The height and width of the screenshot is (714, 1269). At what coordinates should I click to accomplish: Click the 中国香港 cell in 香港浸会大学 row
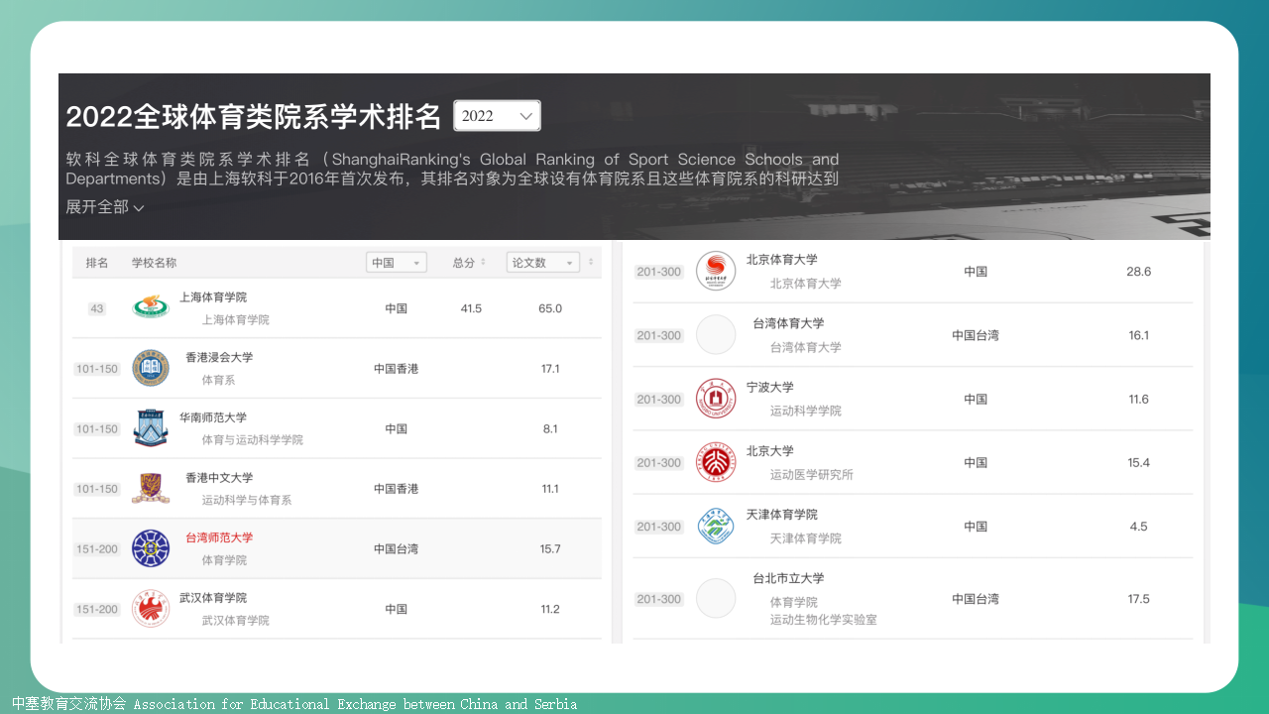pos(397,369)
